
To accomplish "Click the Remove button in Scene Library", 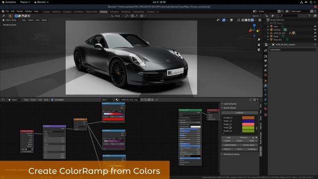I will pyautogui.click(x=244, y=138).
